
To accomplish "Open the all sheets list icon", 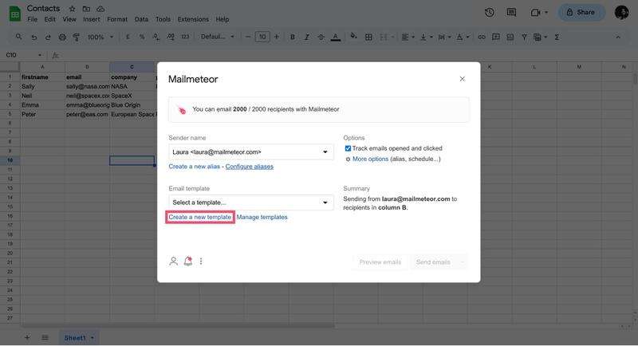I will pos(45,337).
